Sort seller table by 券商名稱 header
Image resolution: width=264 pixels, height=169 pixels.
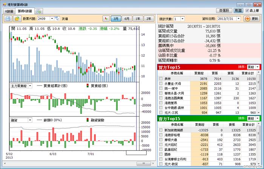coord(177,125)
